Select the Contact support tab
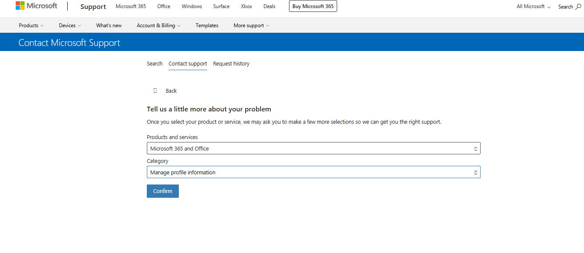This screenshot has height=253, width=584. [x=188, y=64]
